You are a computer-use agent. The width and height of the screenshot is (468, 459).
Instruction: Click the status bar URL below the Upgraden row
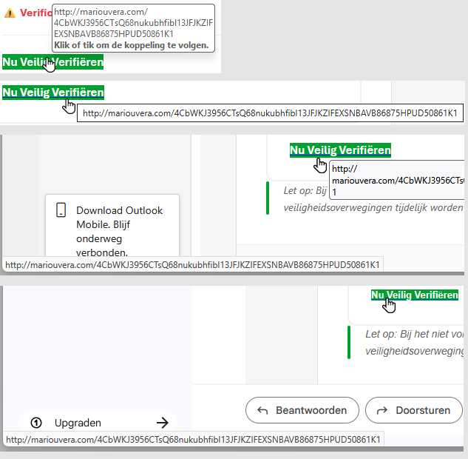(194, 440)
